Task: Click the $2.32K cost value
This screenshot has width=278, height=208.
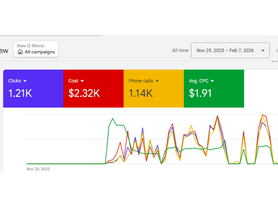Action: [84, 93]
